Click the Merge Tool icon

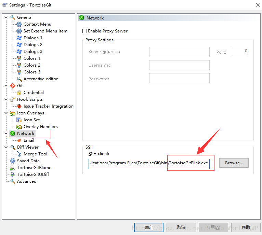[x=19, y=154]
